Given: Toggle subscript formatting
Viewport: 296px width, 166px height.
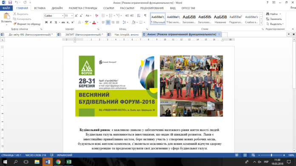Looking at the screenshot, I should click(68, 22).
